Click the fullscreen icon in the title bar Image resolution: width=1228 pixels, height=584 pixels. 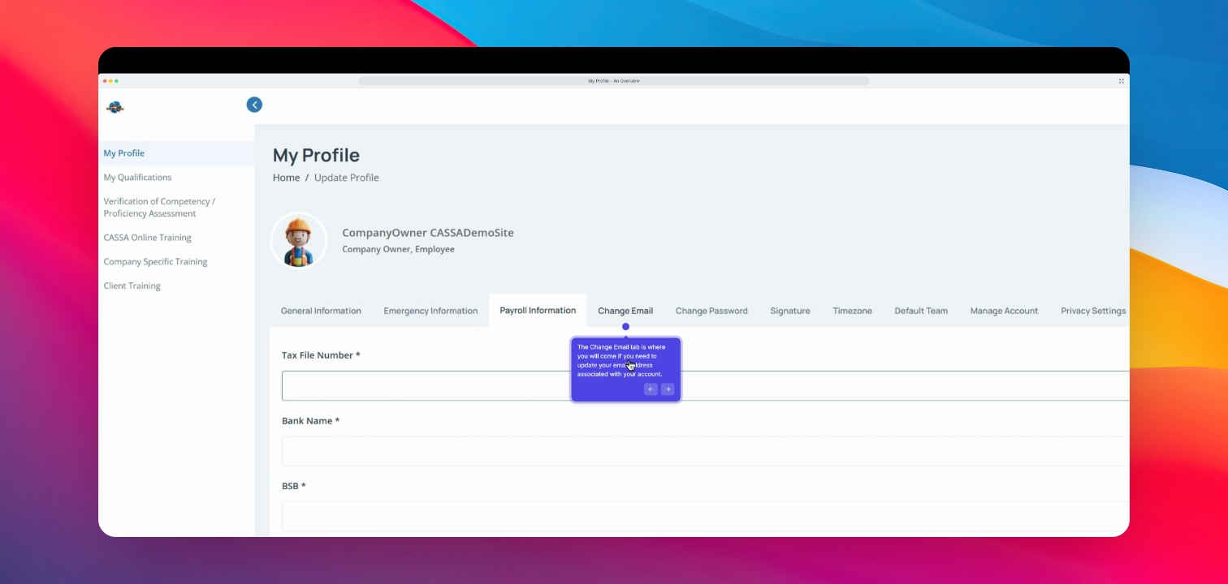tap(1122, 81)
